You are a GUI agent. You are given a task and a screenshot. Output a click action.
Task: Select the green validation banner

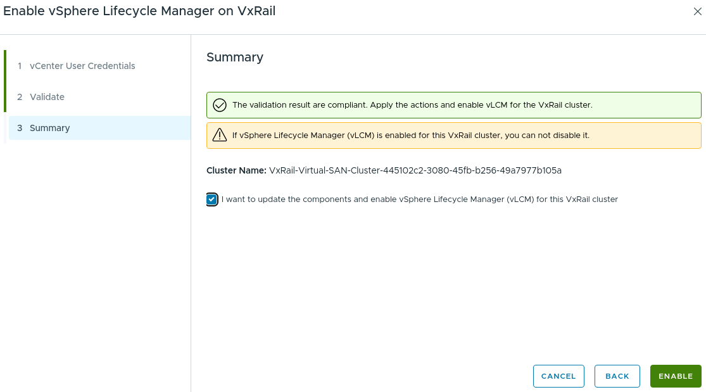[453, 104]
